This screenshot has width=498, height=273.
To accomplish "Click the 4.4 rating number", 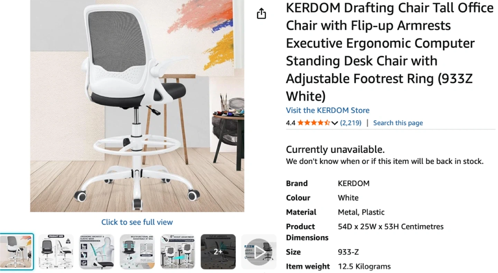I will [290, 123].
